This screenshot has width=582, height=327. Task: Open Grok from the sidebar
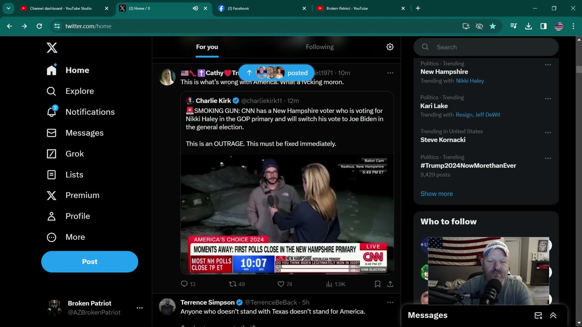click(x=65, y=154)
